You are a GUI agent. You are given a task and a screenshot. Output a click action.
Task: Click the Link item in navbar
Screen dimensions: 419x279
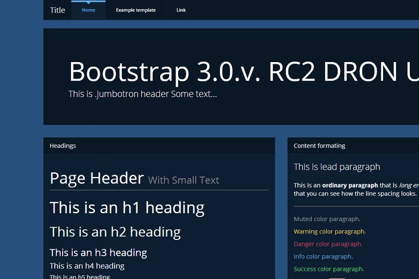[x=181, y=10]
